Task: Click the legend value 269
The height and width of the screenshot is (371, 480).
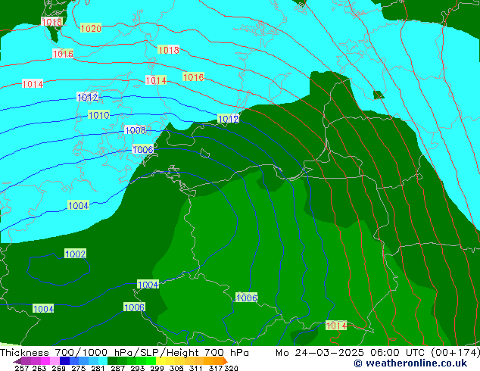Action: pyautogui.click(x=59, y=368)
